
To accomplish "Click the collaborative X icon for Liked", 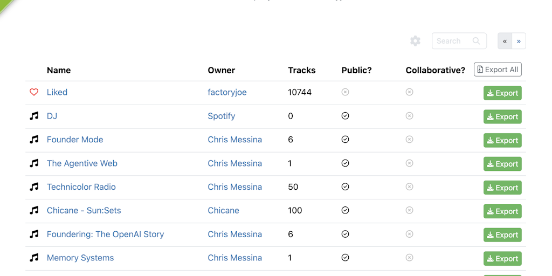I will click(x=409, y=92).
